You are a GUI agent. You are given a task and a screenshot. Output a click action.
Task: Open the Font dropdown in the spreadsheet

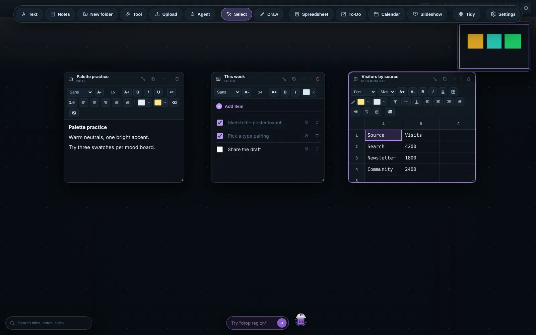tap(364, 92)
